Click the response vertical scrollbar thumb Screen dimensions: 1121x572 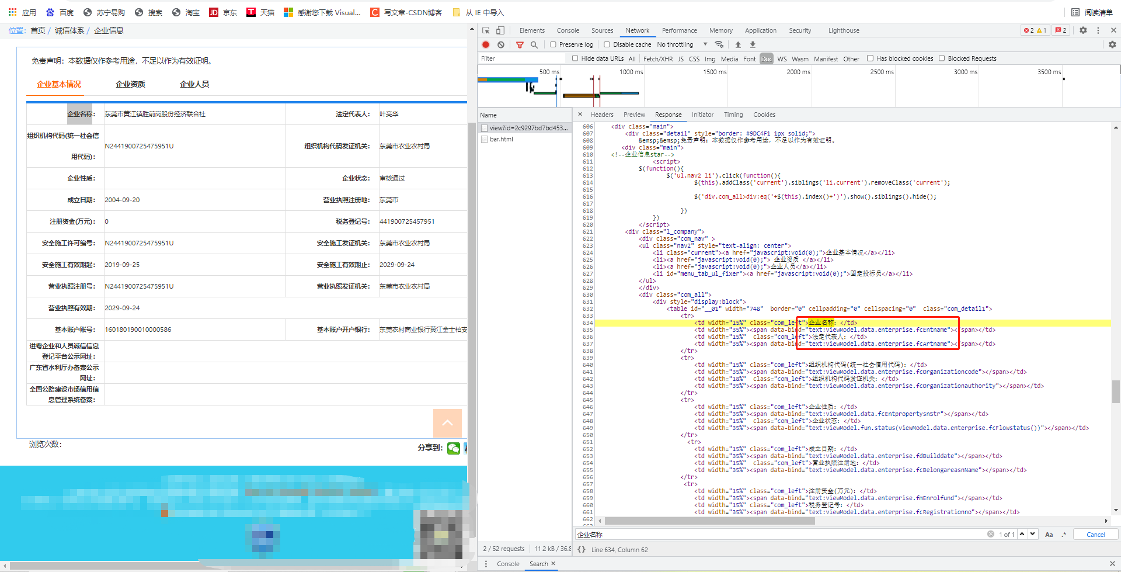click(x=1116, y=391)
